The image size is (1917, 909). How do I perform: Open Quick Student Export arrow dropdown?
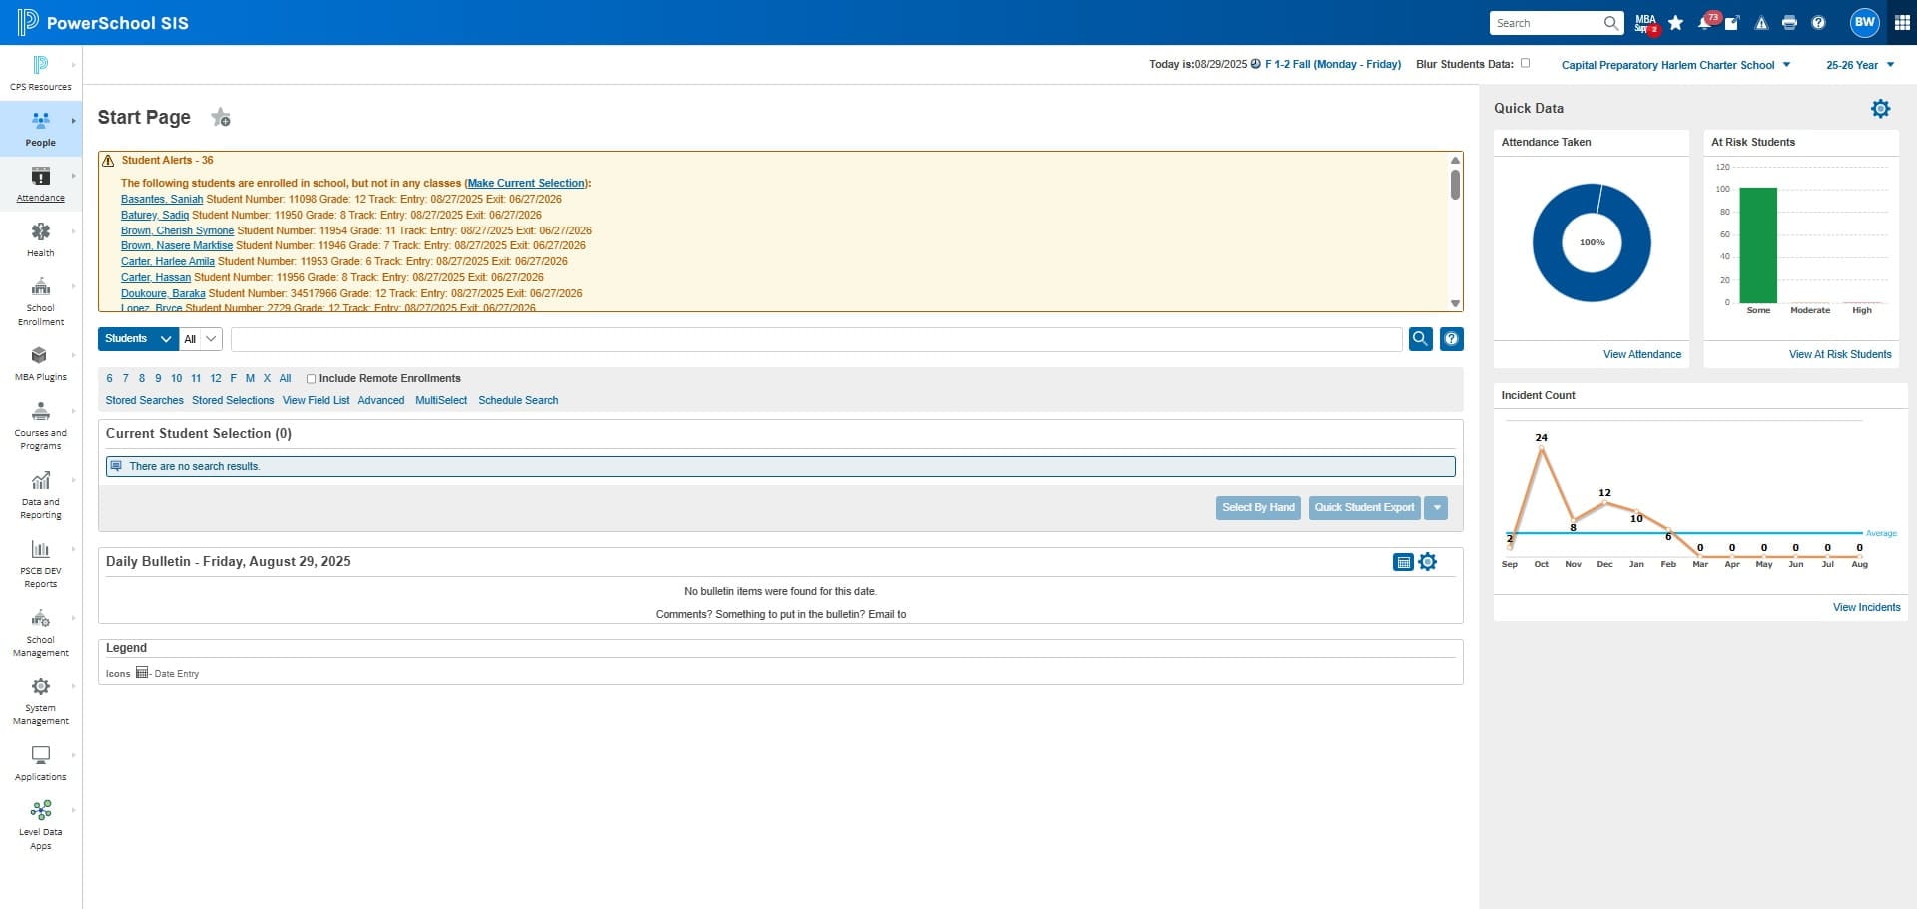pos(1436,508)
